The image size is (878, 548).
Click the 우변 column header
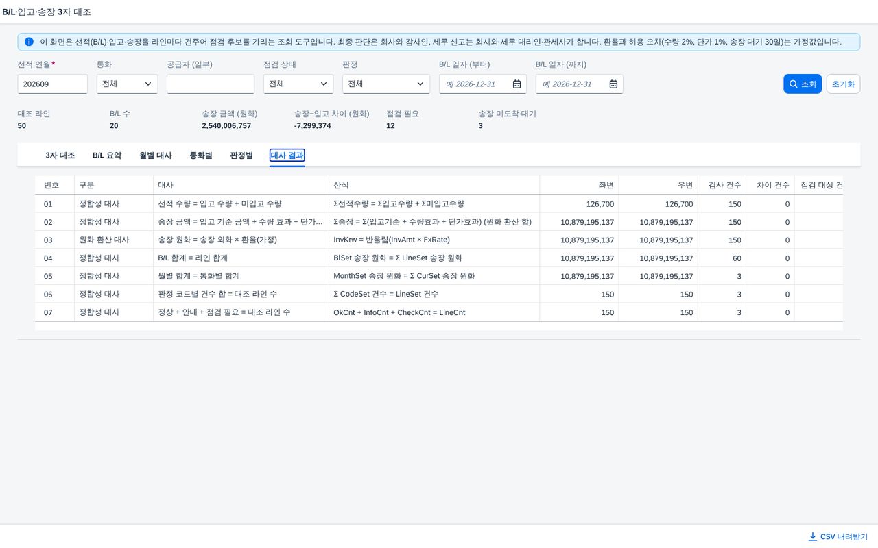click(x=658, y=185)
